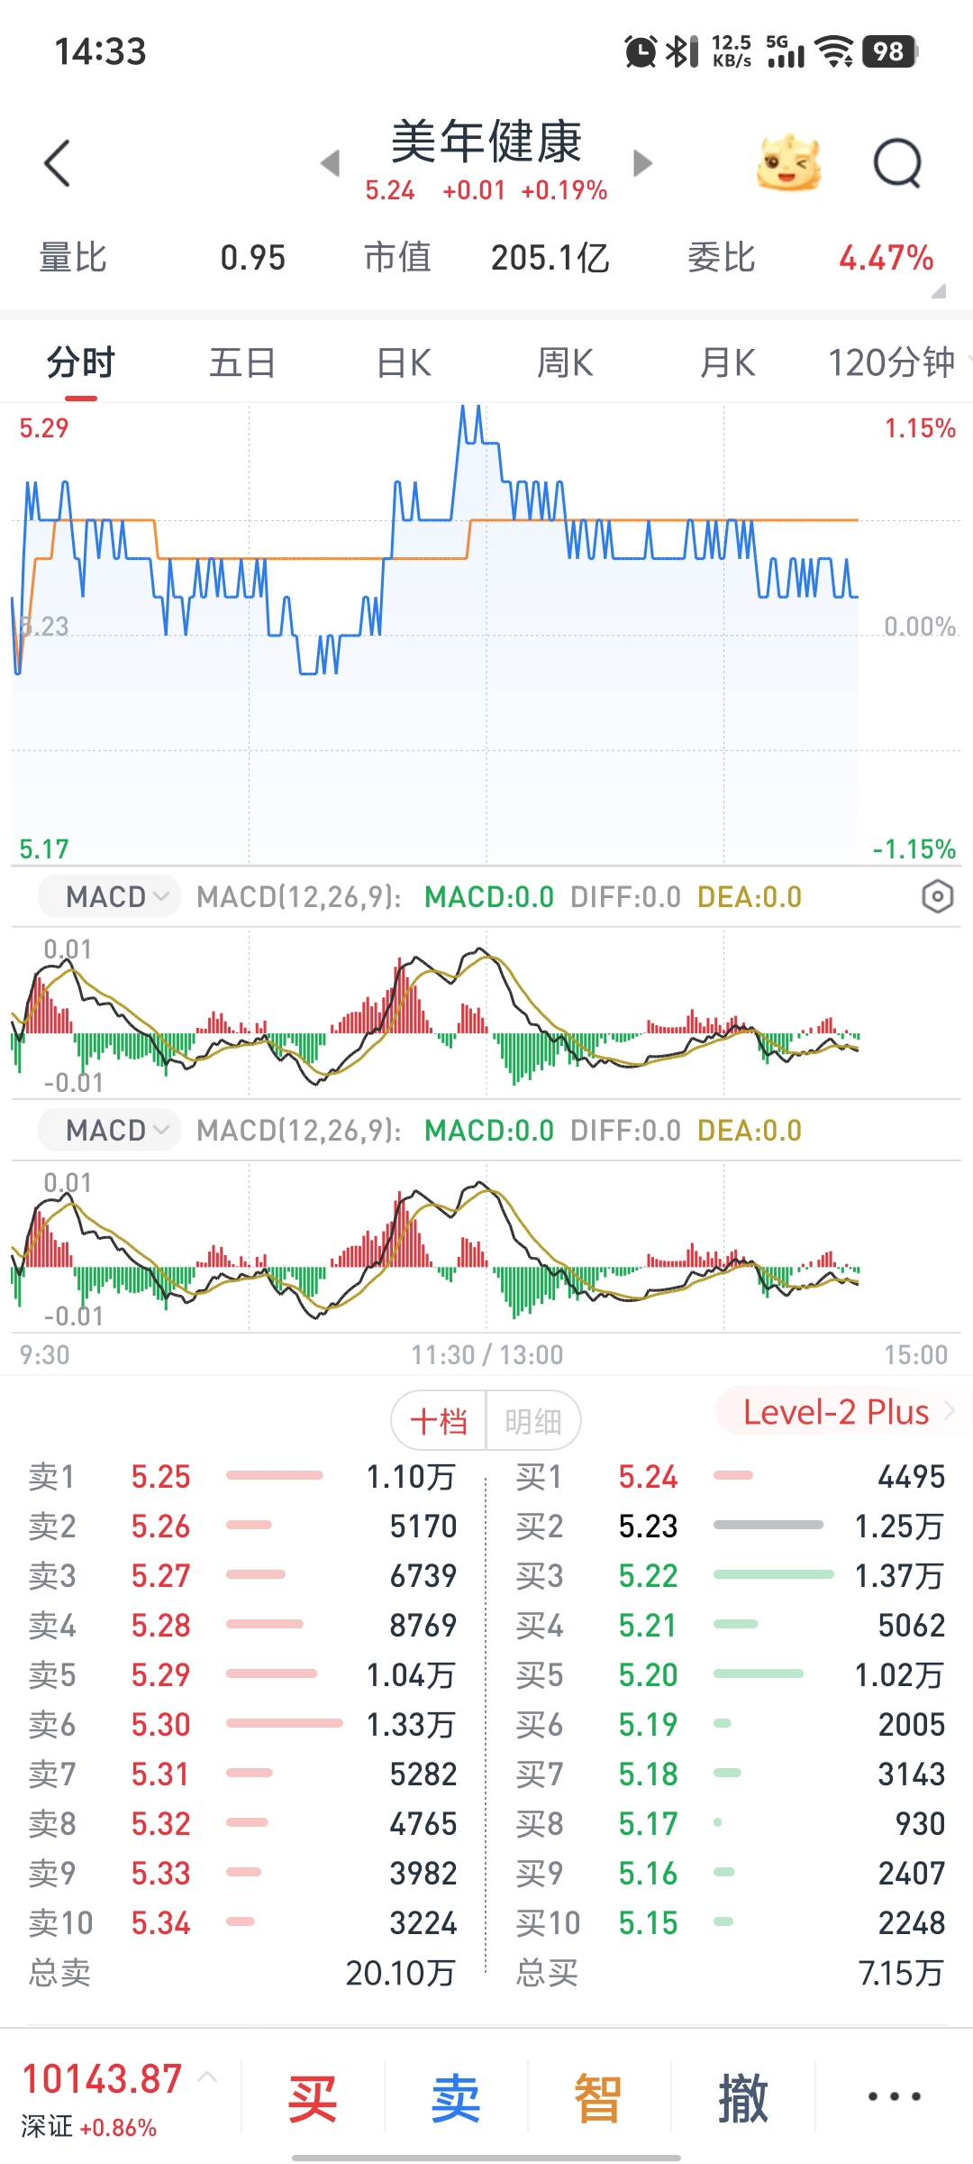This screenshot has height=2164, width=973.
Task: Select 买3 price 5.22 row
Action: pyautogui.click(x=730, y=1575)
